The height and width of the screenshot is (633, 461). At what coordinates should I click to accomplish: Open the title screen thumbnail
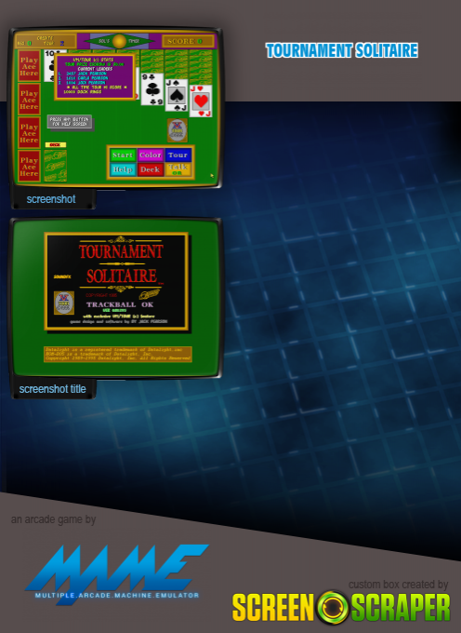(x=116, y=298)
